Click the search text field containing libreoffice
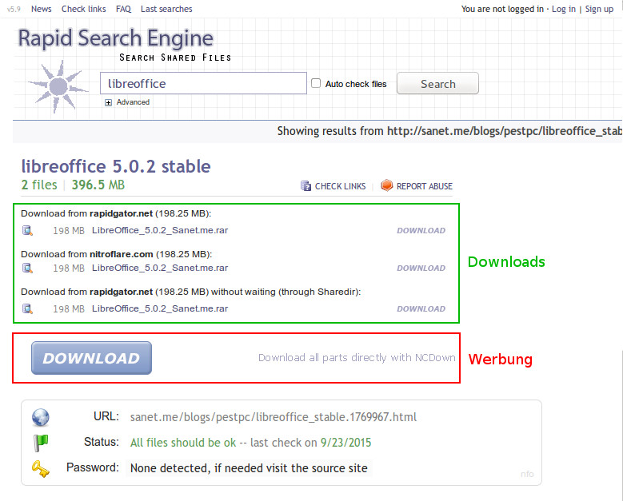Viewport: 623px width, 501px height. [x=203, y=84]
